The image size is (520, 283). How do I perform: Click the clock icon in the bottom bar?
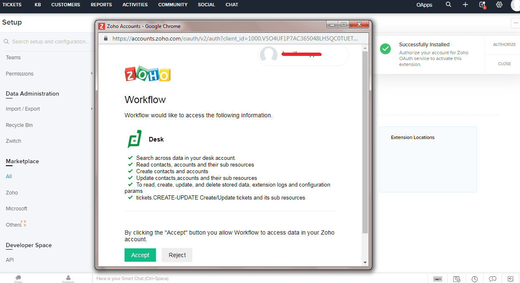pos(474,279)
